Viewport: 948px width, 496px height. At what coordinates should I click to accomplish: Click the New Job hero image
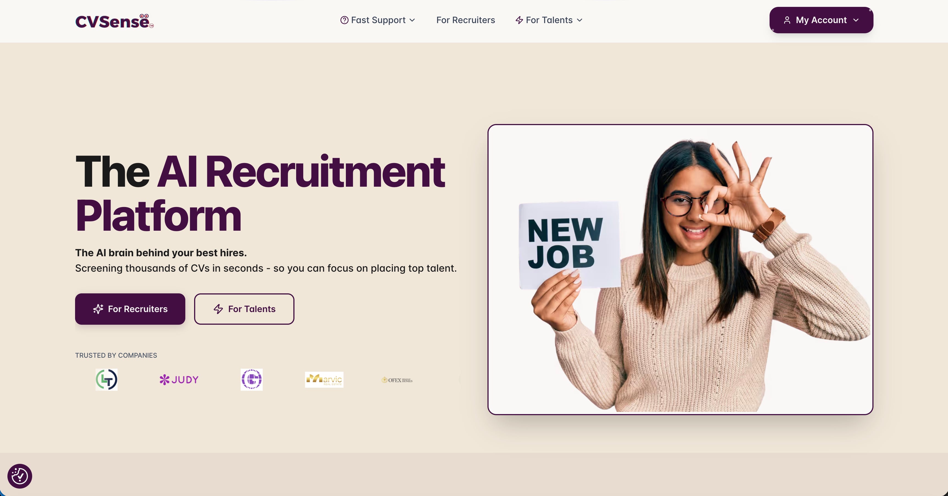point(680,269)
